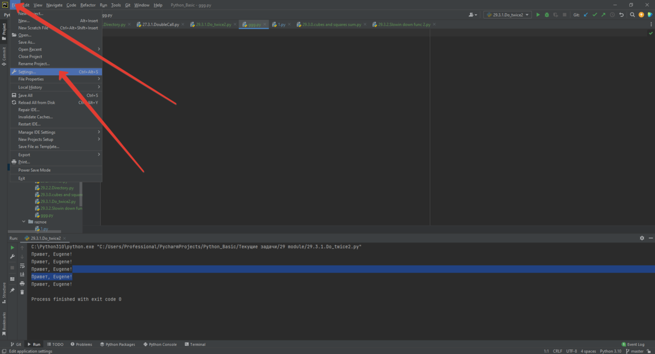This screenshot has width=655, height=354.
Task: Switch to the 27.3.1.DoubleCall.py editor tab
Action: click(159, 25)
